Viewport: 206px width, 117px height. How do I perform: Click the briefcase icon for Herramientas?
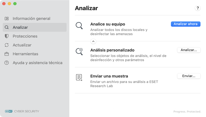(x=7, y=54)
